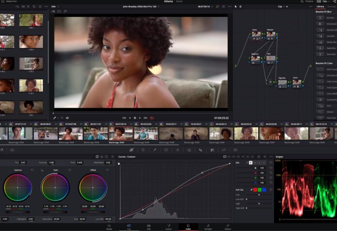
Task: Open the viewer three-dot options menu
Action: tap(230, 7)
